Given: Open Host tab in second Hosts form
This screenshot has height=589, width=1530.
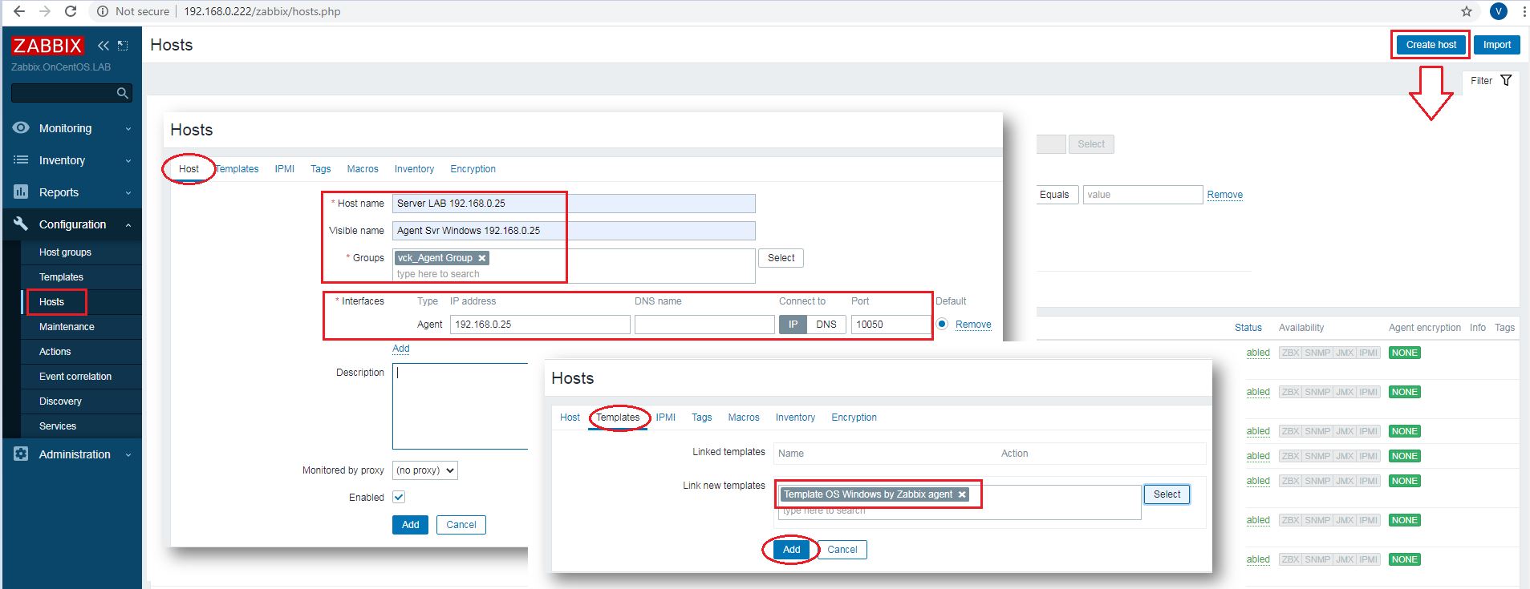Looking at the screenshot, I should click(x=570, y=418).
